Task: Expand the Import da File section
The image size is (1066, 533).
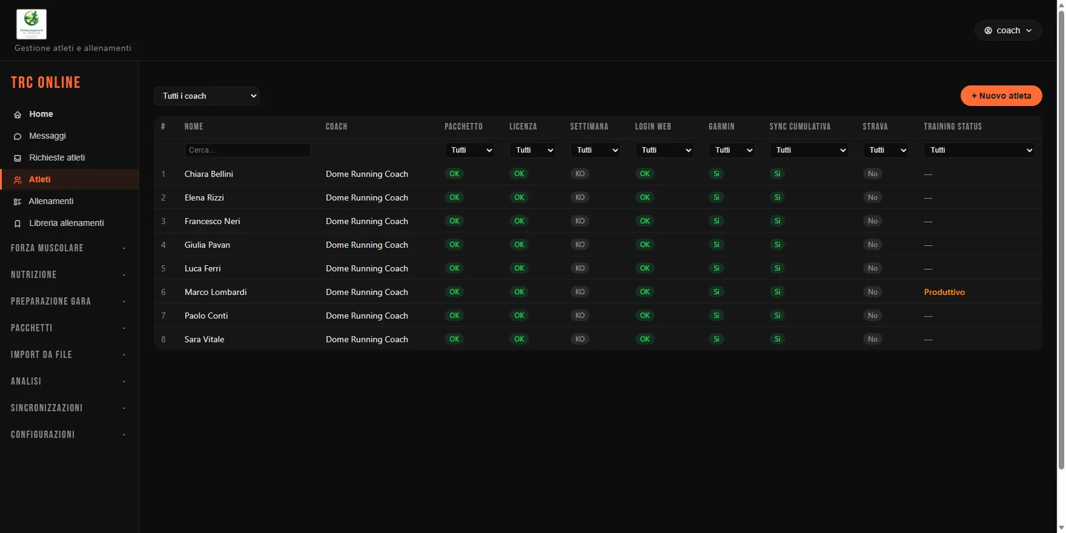Action: tap(69, 354)
